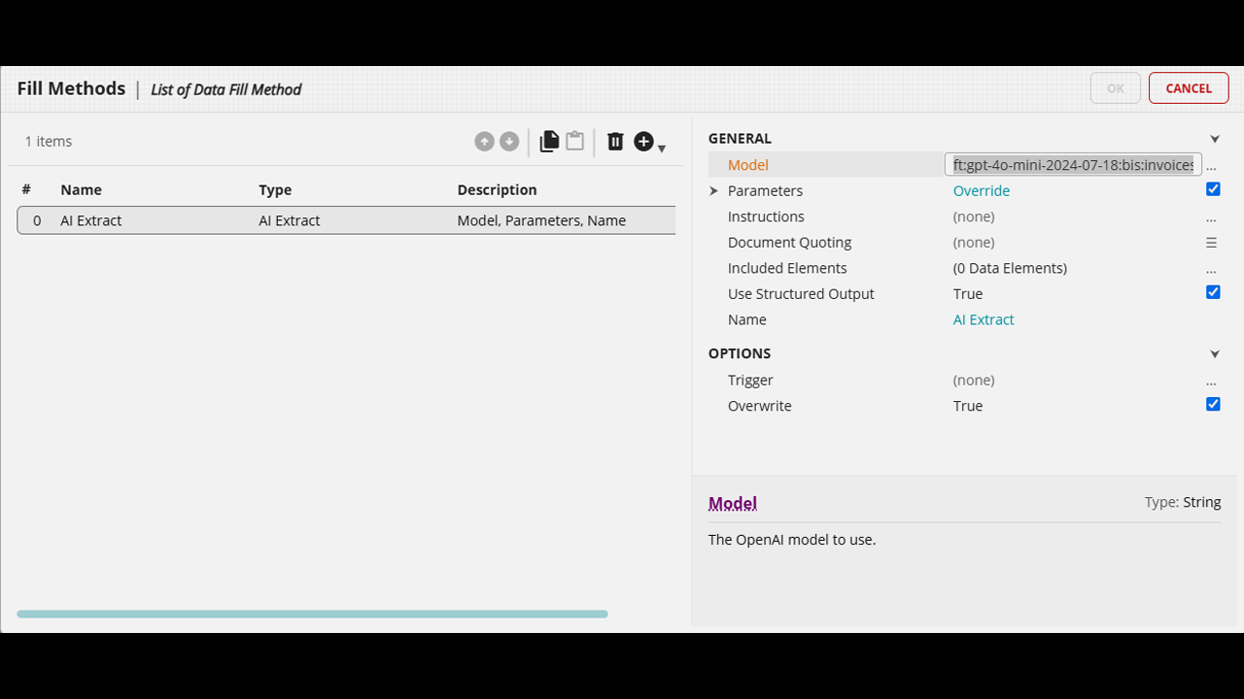Click the Model help heading link
Screen dimensions: 1244x699
click(x=733, y=503)
